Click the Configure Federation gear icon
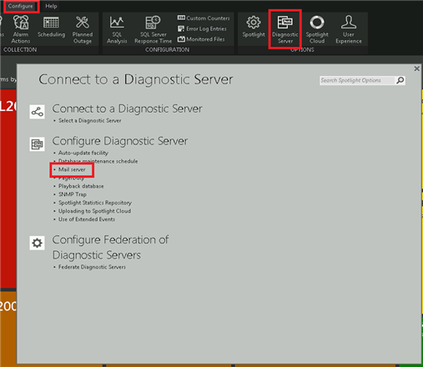This screenshot has height=367, width=423. (37, 243)
